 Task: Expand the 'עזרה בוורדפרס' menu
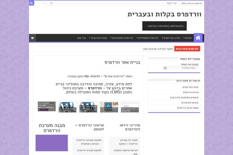click(x=171, y=38)
